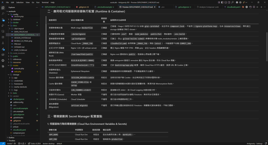Click the OpenAI knot icon in editor toolbar
Image resolution: width=268 pixels, height=145 pixels.
247,7
